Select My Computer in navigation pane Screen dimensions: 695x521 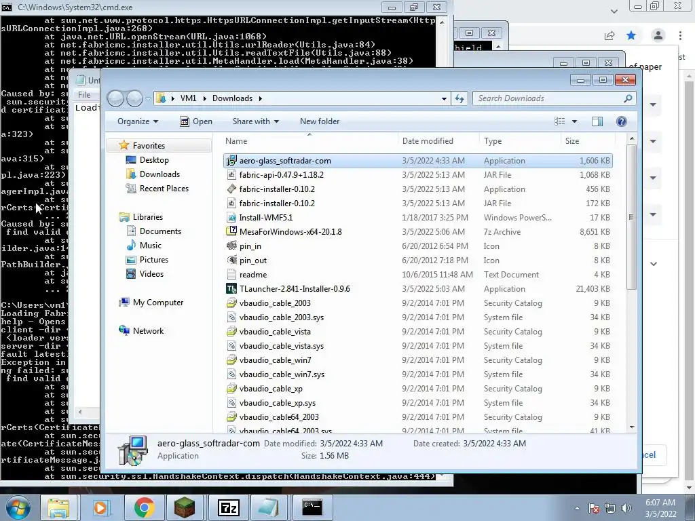point(157,302)
